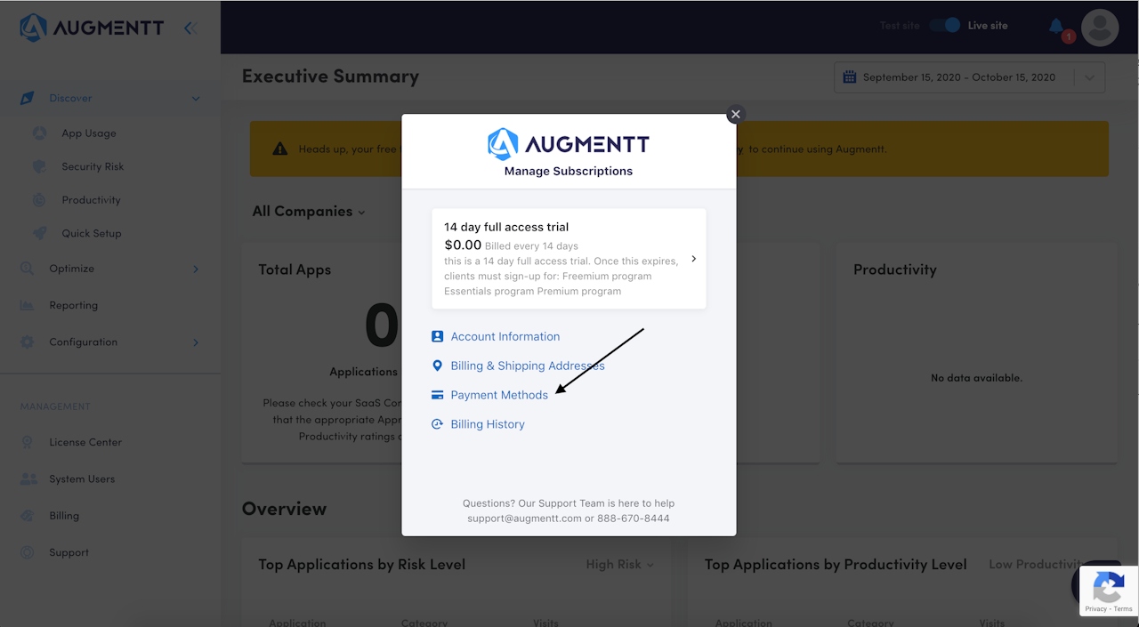Open Billing & Shipping Addresses link
This screenshot has height=627, width=1139.
(528, 366)
